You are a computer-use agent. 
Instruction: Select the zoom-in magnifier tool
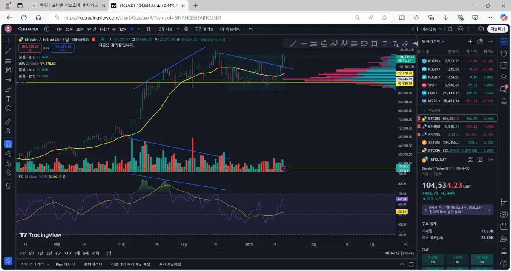tap(8, 131)
